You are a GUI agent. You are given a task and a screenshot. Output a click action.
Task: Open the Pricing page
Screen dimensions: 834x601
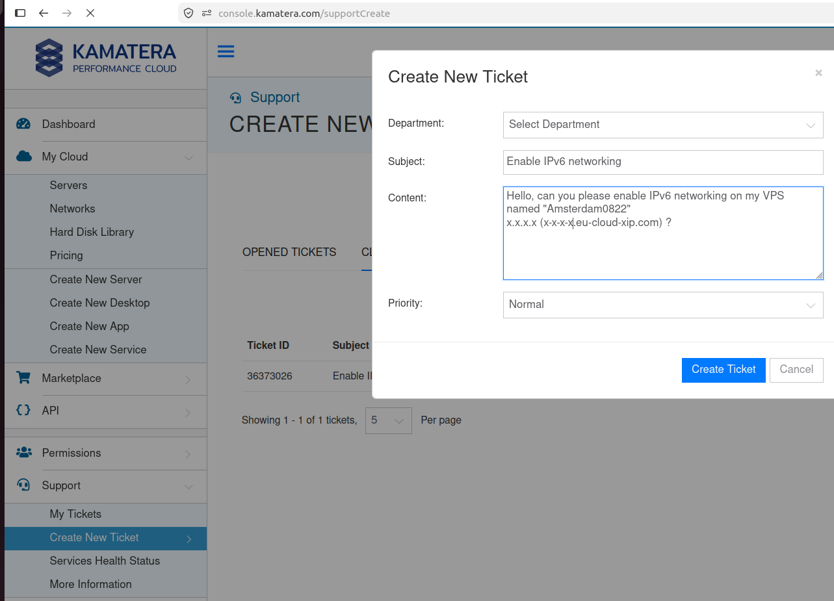[66, 255]
